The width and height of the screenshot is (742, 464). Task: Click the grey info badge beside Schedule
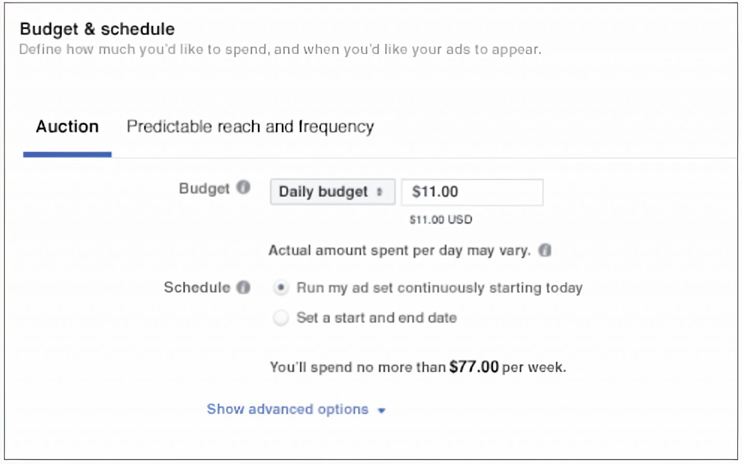point(244,287)
